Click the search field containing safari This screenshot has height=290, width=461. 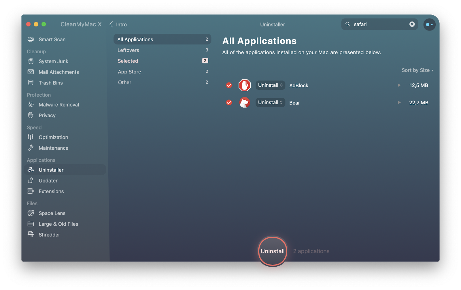379,24
